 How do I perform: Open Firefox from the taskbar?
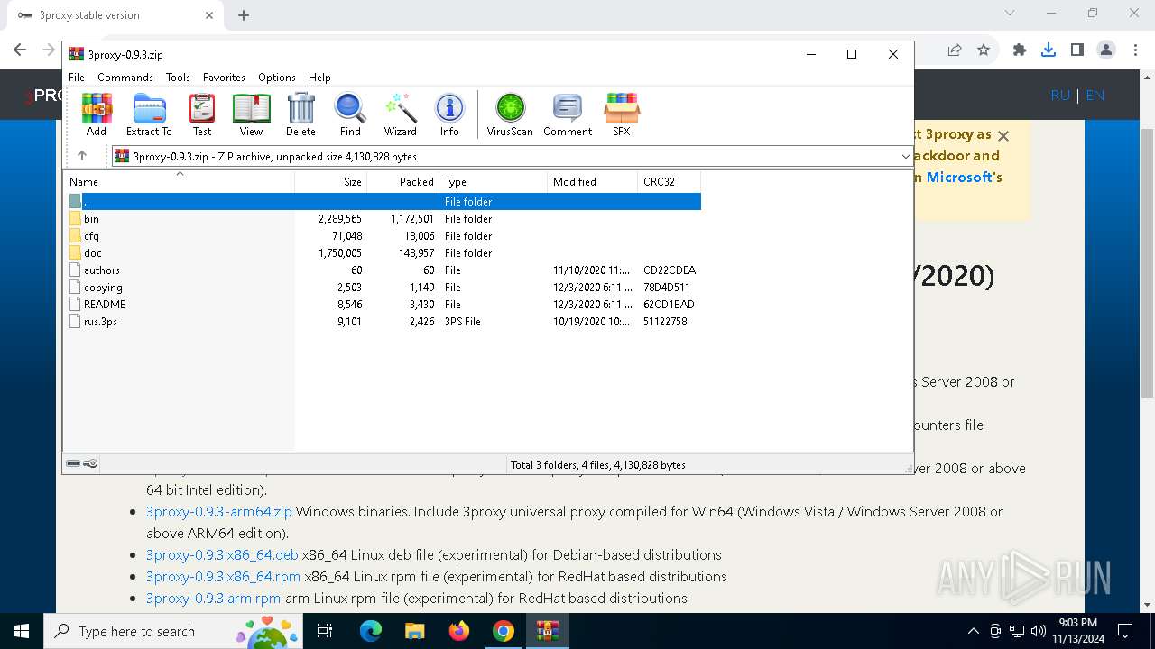(x=459, y=631)
